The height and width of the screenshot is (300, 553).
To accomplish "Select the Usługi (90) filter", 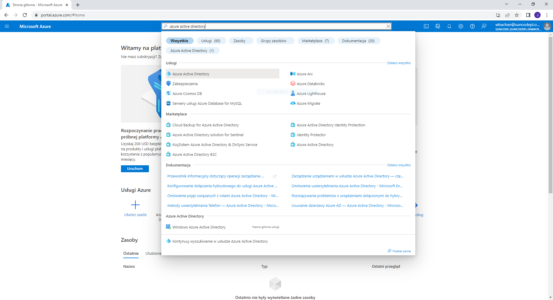I will [x=211, y=41].
